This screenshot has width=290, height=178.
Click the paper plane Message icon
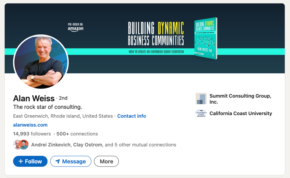[58, 161]
